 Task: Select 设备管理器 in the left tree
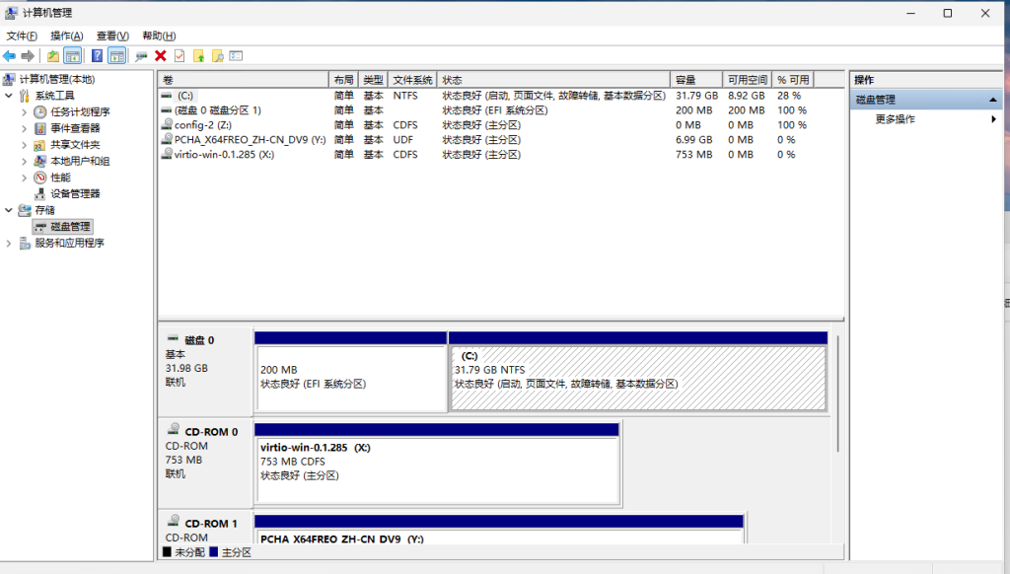(75, 193)
